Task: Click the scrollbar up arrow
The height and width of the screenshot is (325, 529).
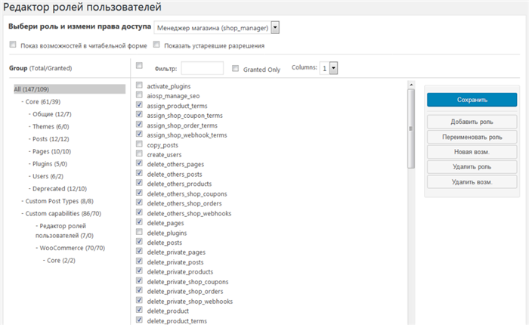Action: (x=411, y=85)
